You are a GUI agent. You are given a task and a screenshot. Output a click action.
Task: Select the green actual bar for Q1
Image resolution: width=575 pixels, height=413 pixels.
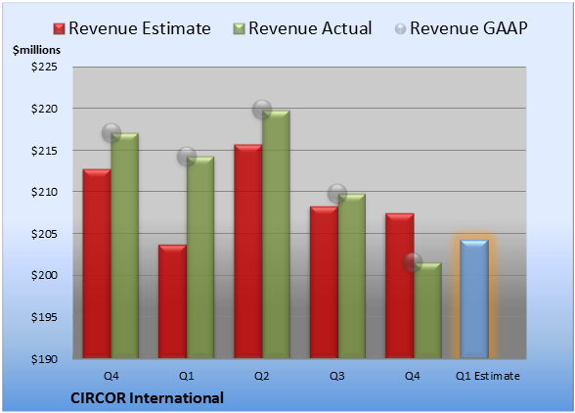[x=200, y=257]
